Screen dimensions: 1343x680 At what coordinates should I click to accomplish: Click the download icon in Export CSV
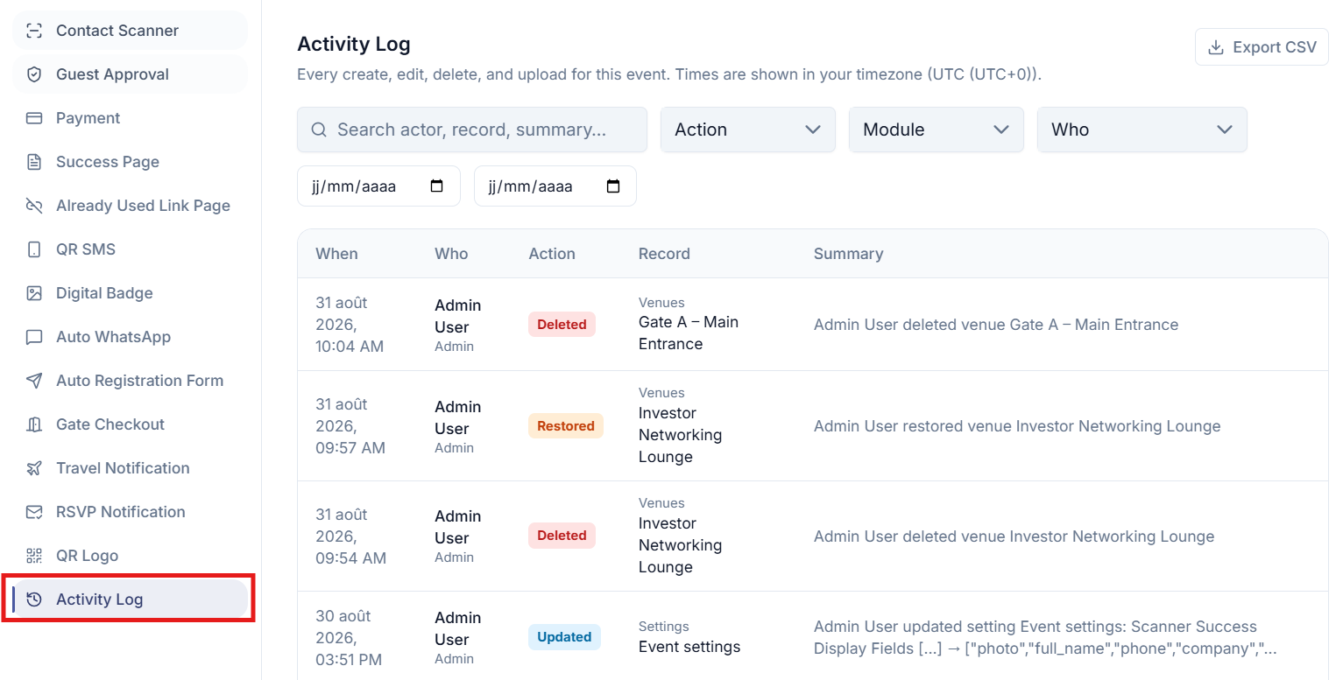[x=1216, y=47]
